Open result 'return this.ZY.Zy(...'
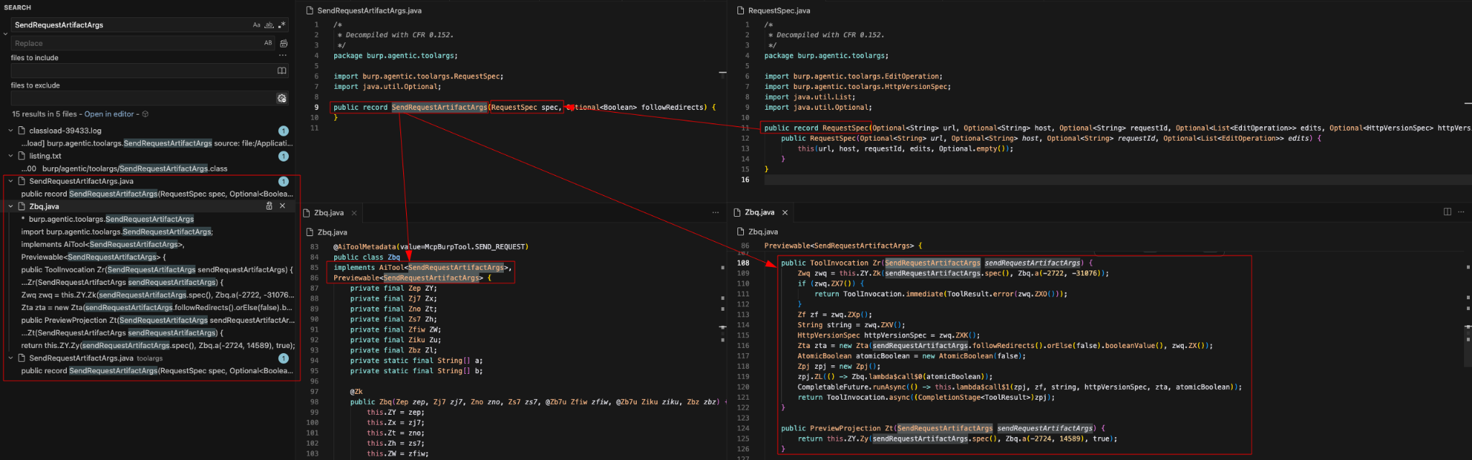 pos(157,345)
